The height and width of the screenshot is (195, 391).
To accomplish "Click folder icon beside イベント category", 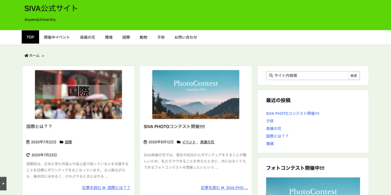I will (x=179, y=142).
